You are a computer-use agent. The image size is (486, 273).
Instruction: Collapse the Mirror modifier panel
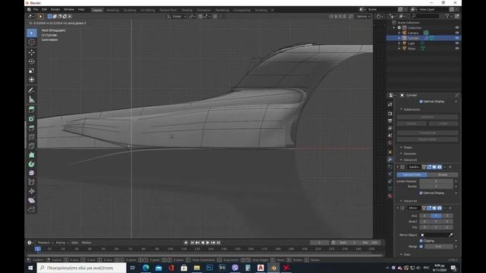pos(398,208)
